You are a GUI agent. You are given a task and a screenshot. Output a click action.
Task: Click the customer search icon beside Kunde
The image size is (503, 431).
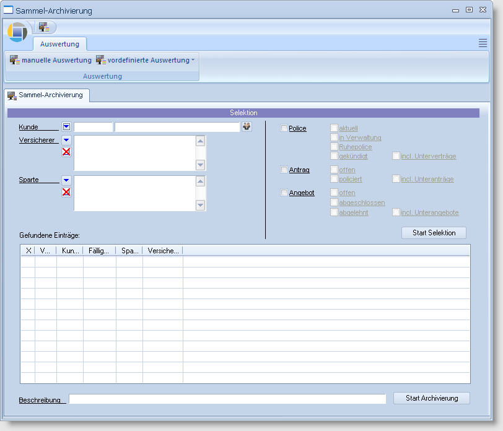point(247,127)
